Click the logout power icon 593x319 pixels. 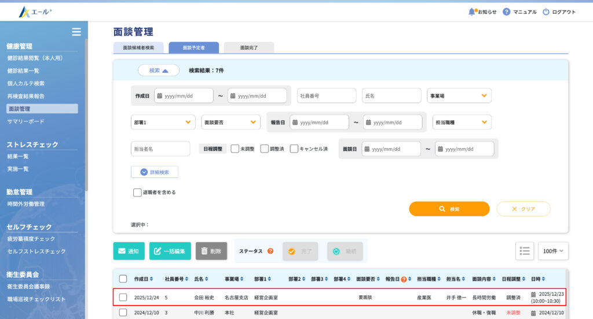pos(546,12)
